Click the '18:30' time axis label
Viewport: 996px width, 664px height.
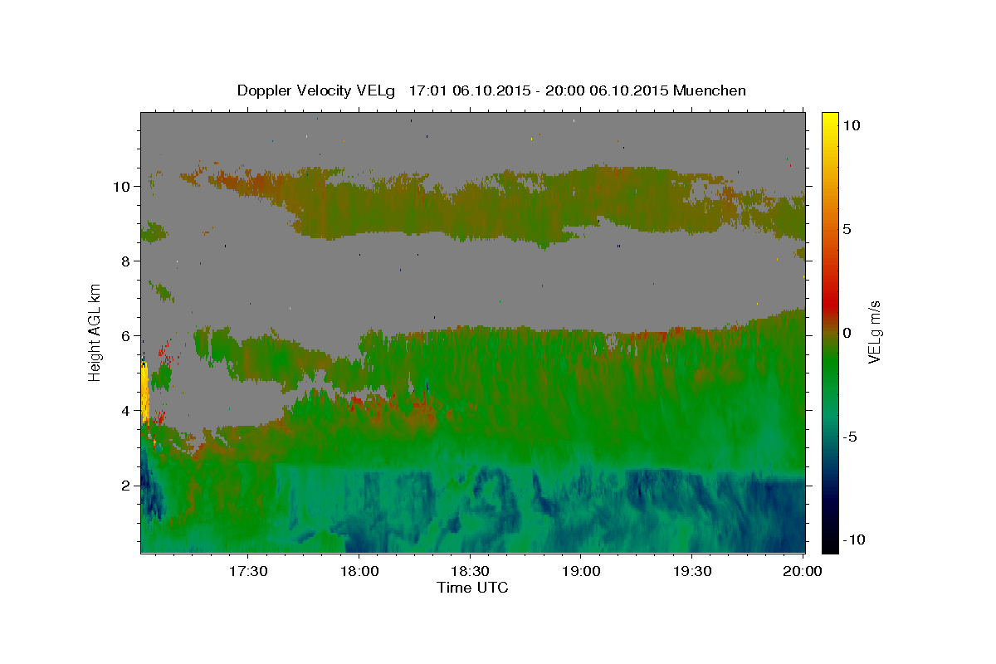[470, 572]
